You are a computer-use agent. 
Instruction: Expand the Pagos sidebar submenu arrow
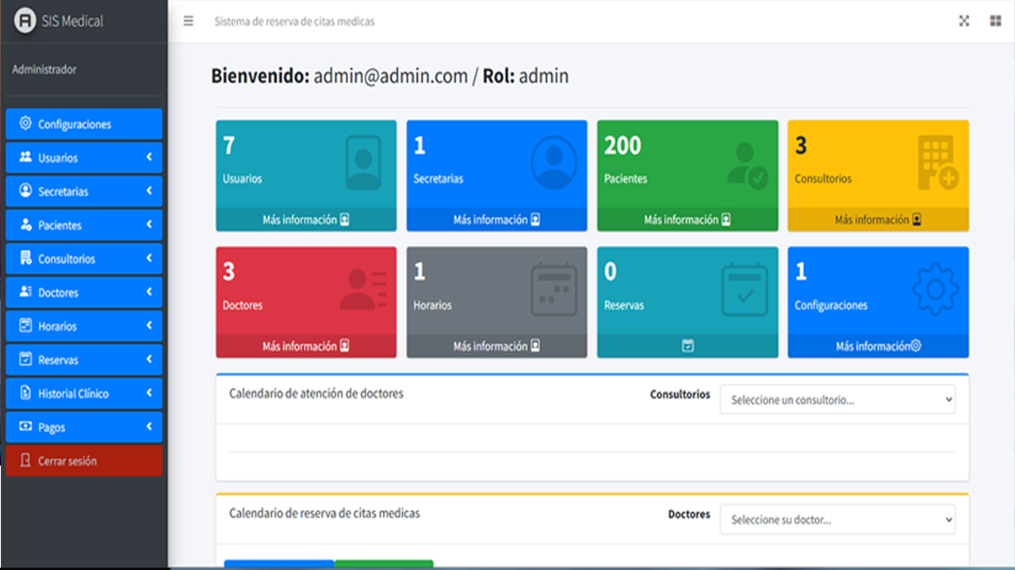click(x=149, y=427)
